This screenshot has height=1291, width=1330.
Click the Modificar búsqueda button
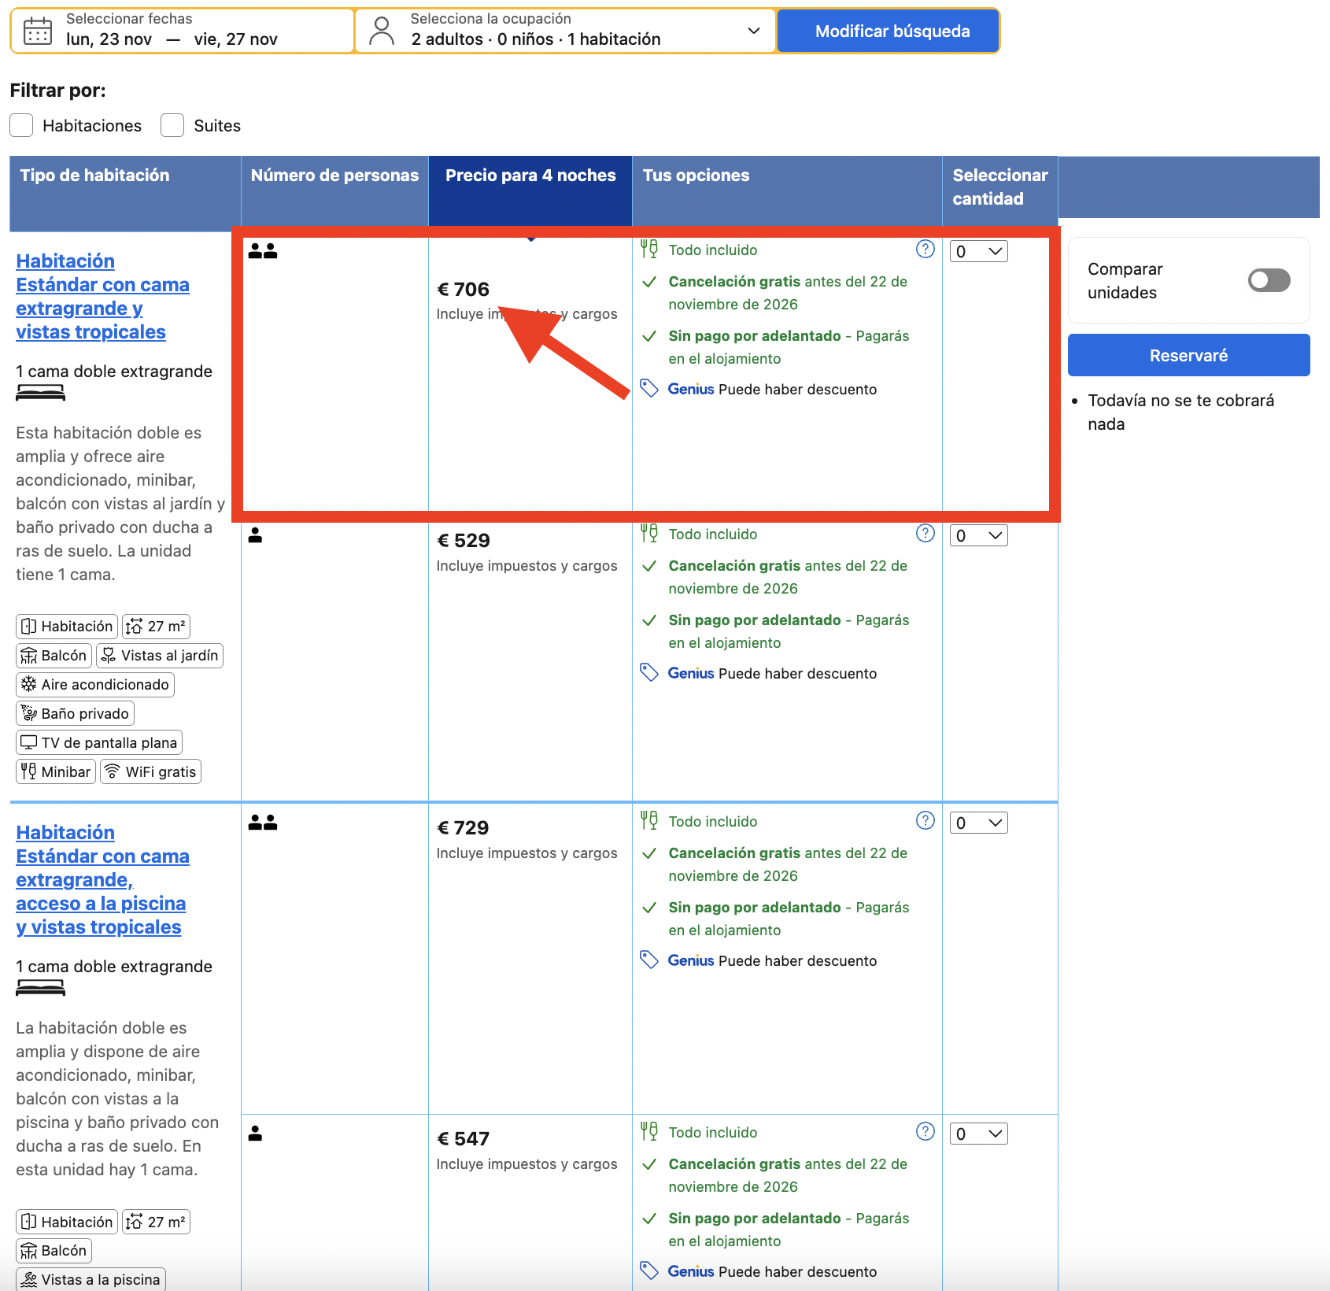click(888, 31)
